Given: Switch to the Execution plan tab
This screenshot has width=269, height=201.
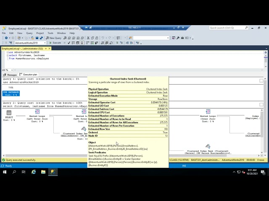Looking at the screenshot, I should pos(28,75).
